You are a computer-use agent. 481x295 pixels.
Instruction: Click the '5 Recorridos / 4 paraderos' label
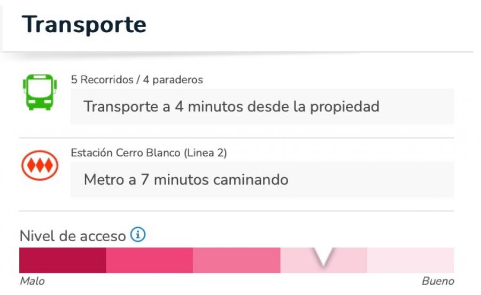[x=137, y=79]
